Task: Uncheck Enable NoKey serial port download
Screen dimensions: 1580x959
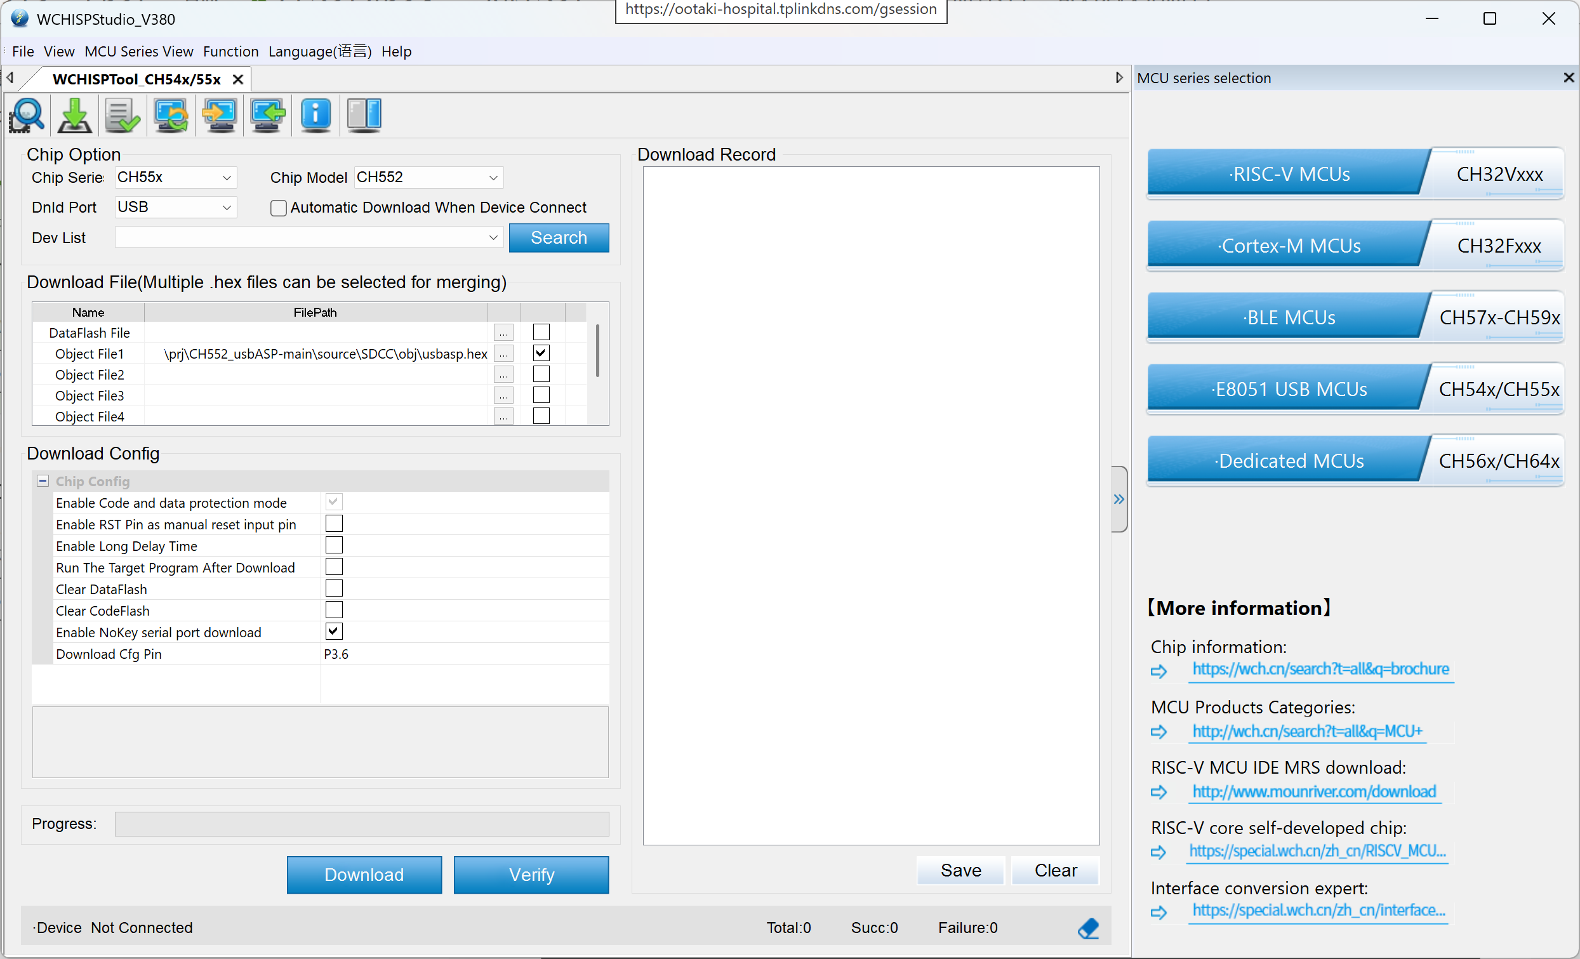Action: coord(334,632)
